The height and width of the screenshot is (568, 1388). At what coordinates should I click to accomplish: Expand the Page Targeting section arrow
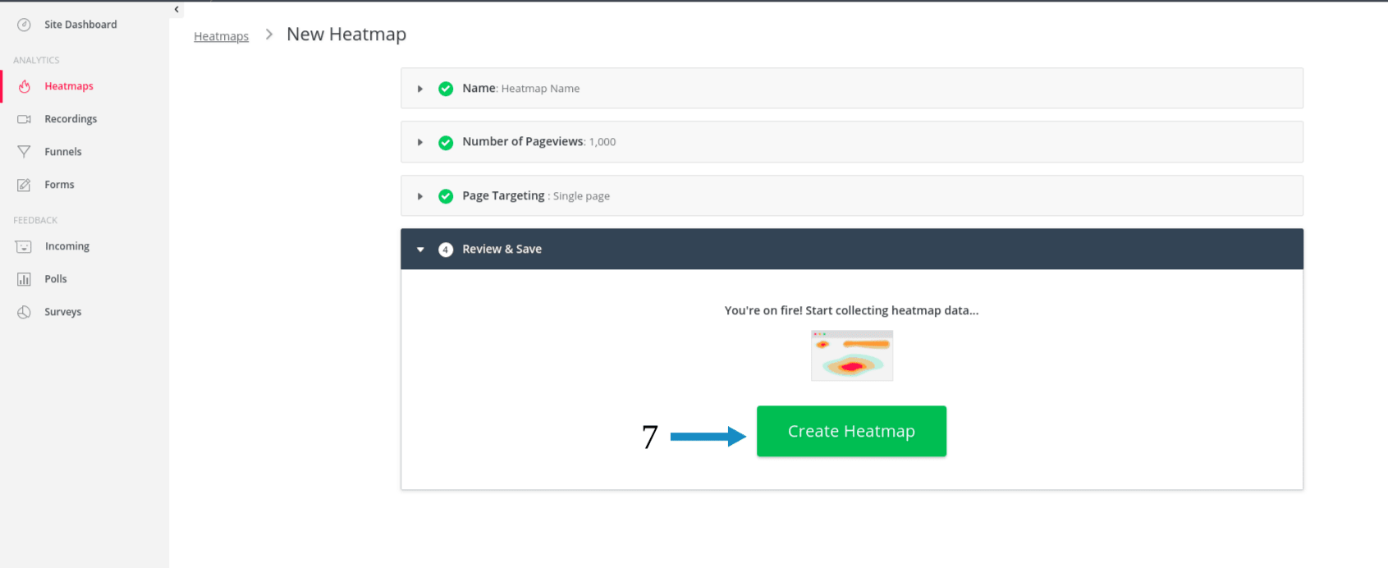420,196
